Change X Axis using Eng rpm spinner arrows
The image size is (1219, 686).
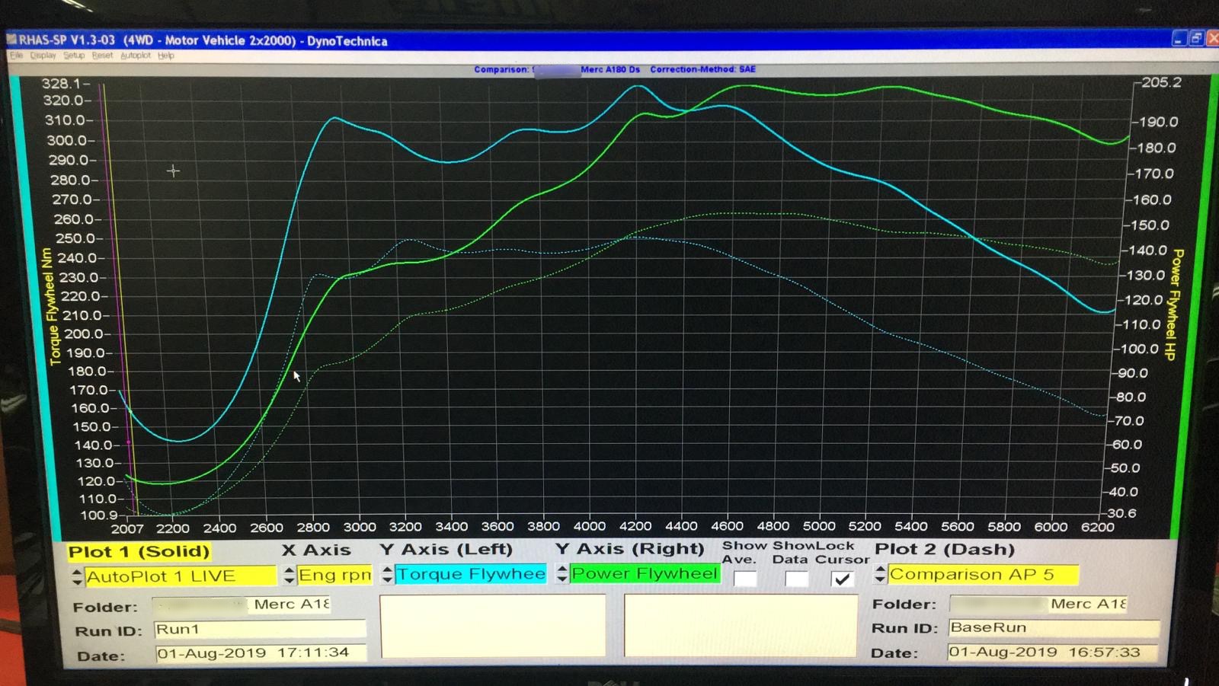click(x=289, y=575)
